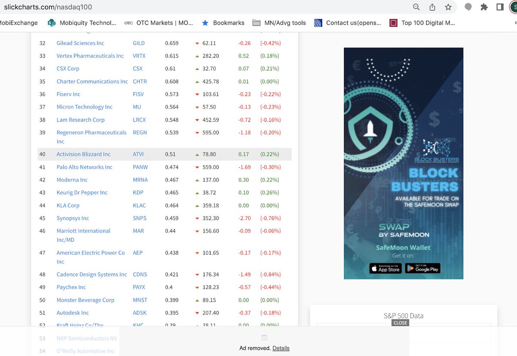Viewport: 517px width, 356px height.
Task: Click the Block Busters SafeMoon advertisement
Action: (403, 163)
